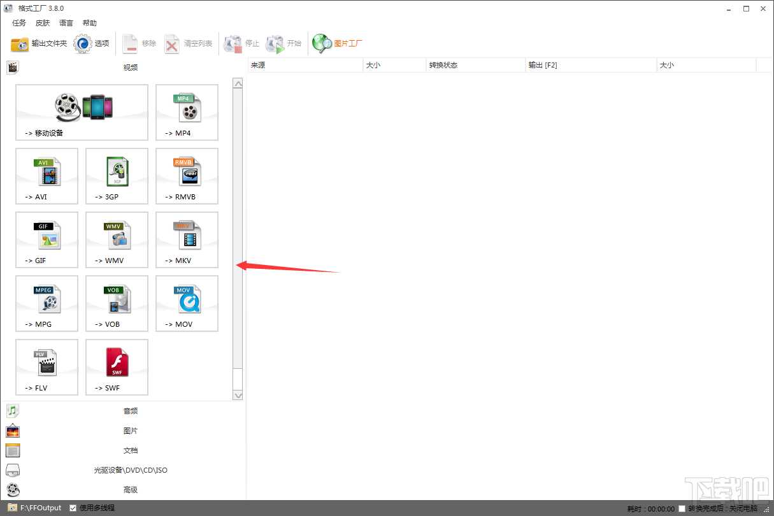Open Picture Factory (图片工厂) in the toolbar
774x516 pixels.
point(338,43)
